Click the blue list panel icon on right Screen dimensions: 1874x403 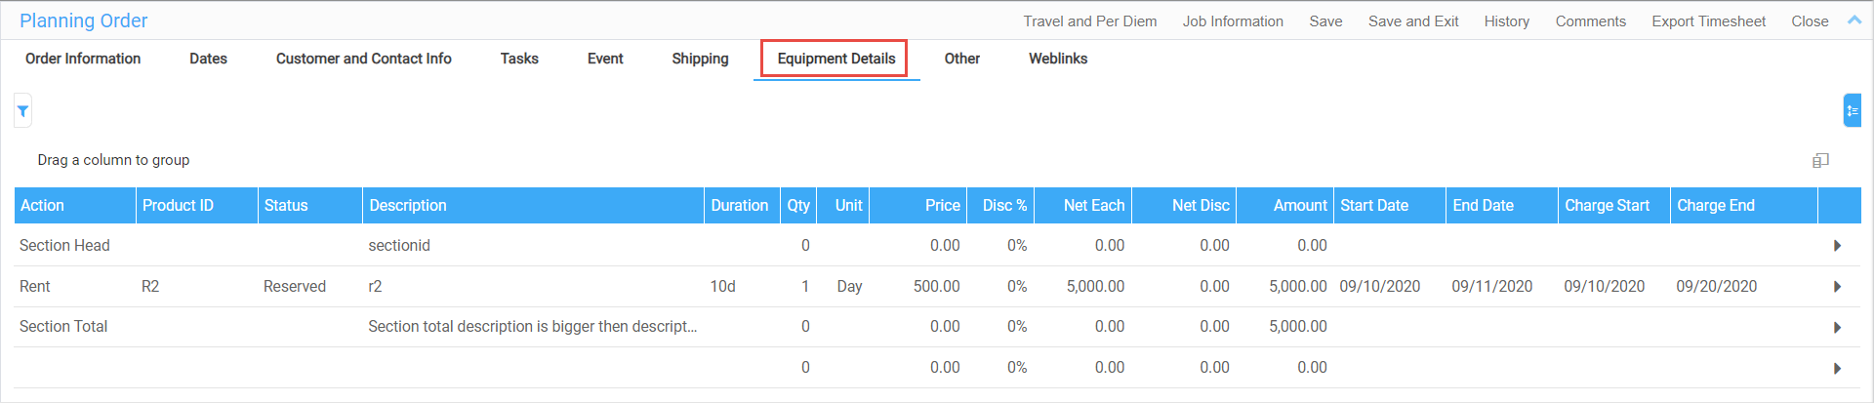coord(1852,111)
